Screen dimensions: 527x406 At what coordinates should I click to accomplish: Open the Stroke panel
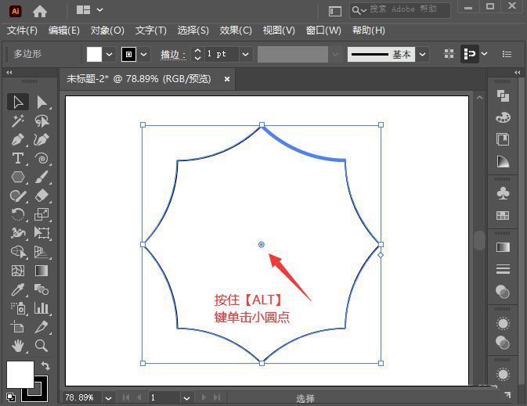503,269
